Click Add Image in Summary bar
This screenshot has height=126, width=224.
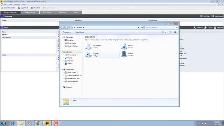pos(217,16)
